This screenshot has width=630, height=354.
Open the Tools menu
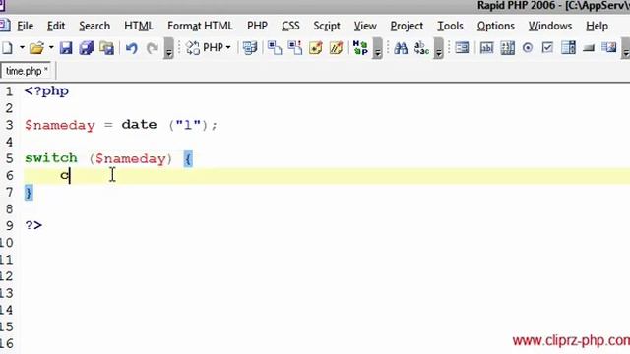point(450,26)
